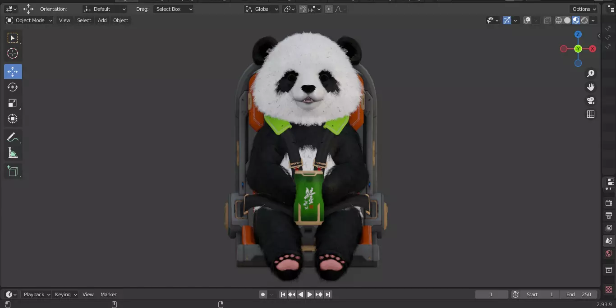Open the Scene properties tab
This screenshot has width=616, height=308.
[609, 241]
